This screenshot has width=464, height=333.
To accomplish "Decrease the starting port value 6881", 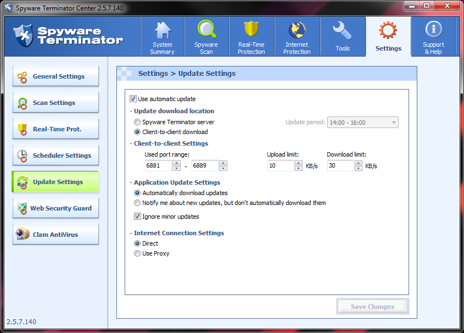I will (176, 168).
